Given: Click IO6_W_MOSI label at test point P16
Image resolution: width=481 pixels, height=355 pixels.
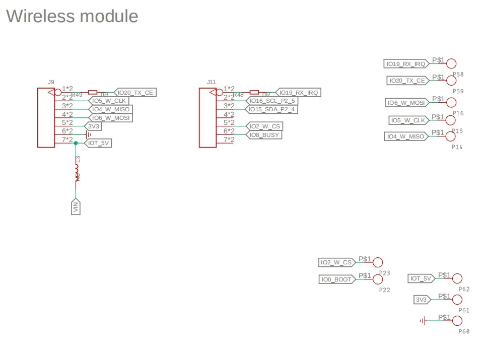Looking at the screenshot, I should tap(407, 103).
